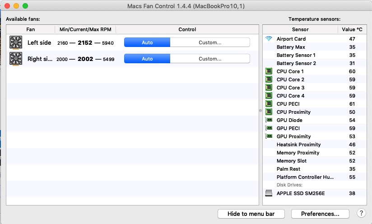The height and width of the screenshot is (224, 372).
Task: Click the Min/Current/Max RPM column header
Action: tap(85, 29)
